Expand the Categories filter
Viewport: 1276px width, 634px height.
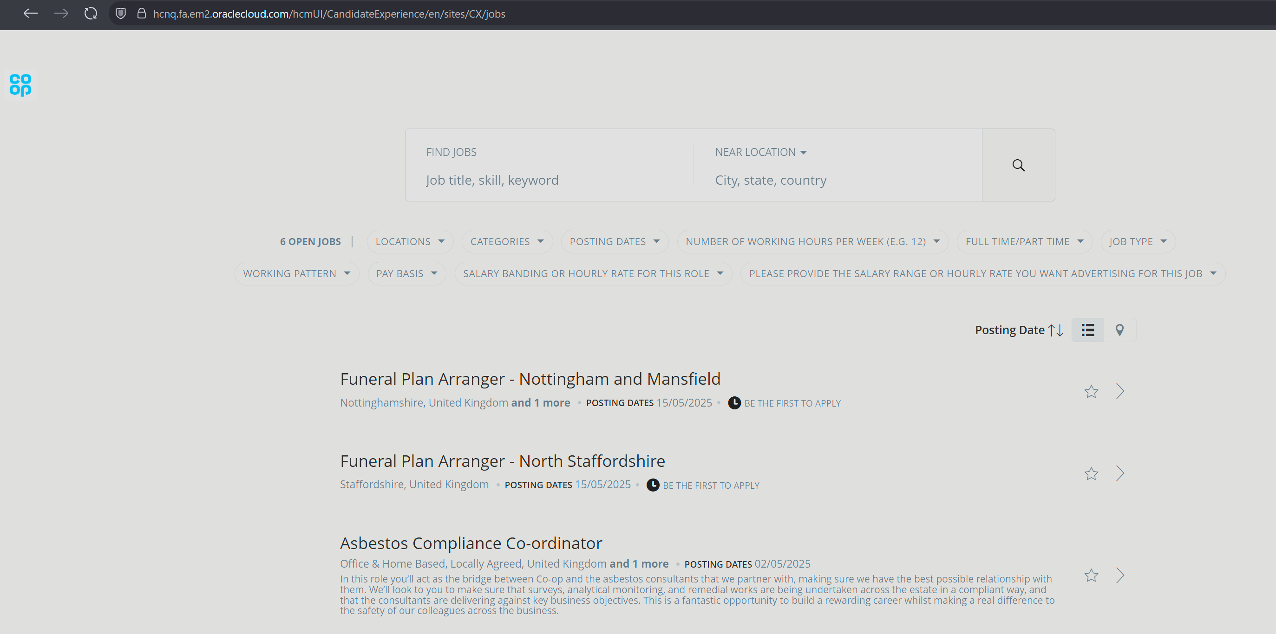507,241
